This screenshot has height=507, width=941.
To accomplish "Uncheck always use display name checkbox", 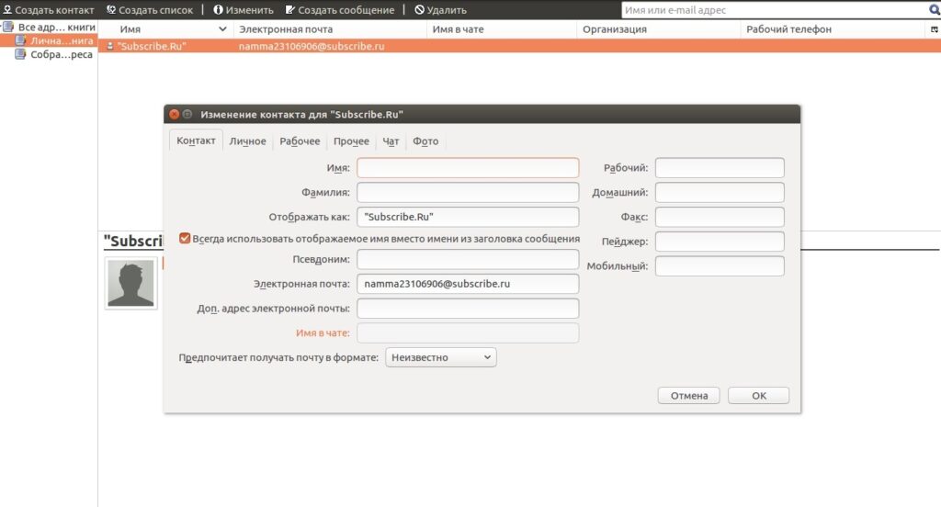I will (185, 238).
